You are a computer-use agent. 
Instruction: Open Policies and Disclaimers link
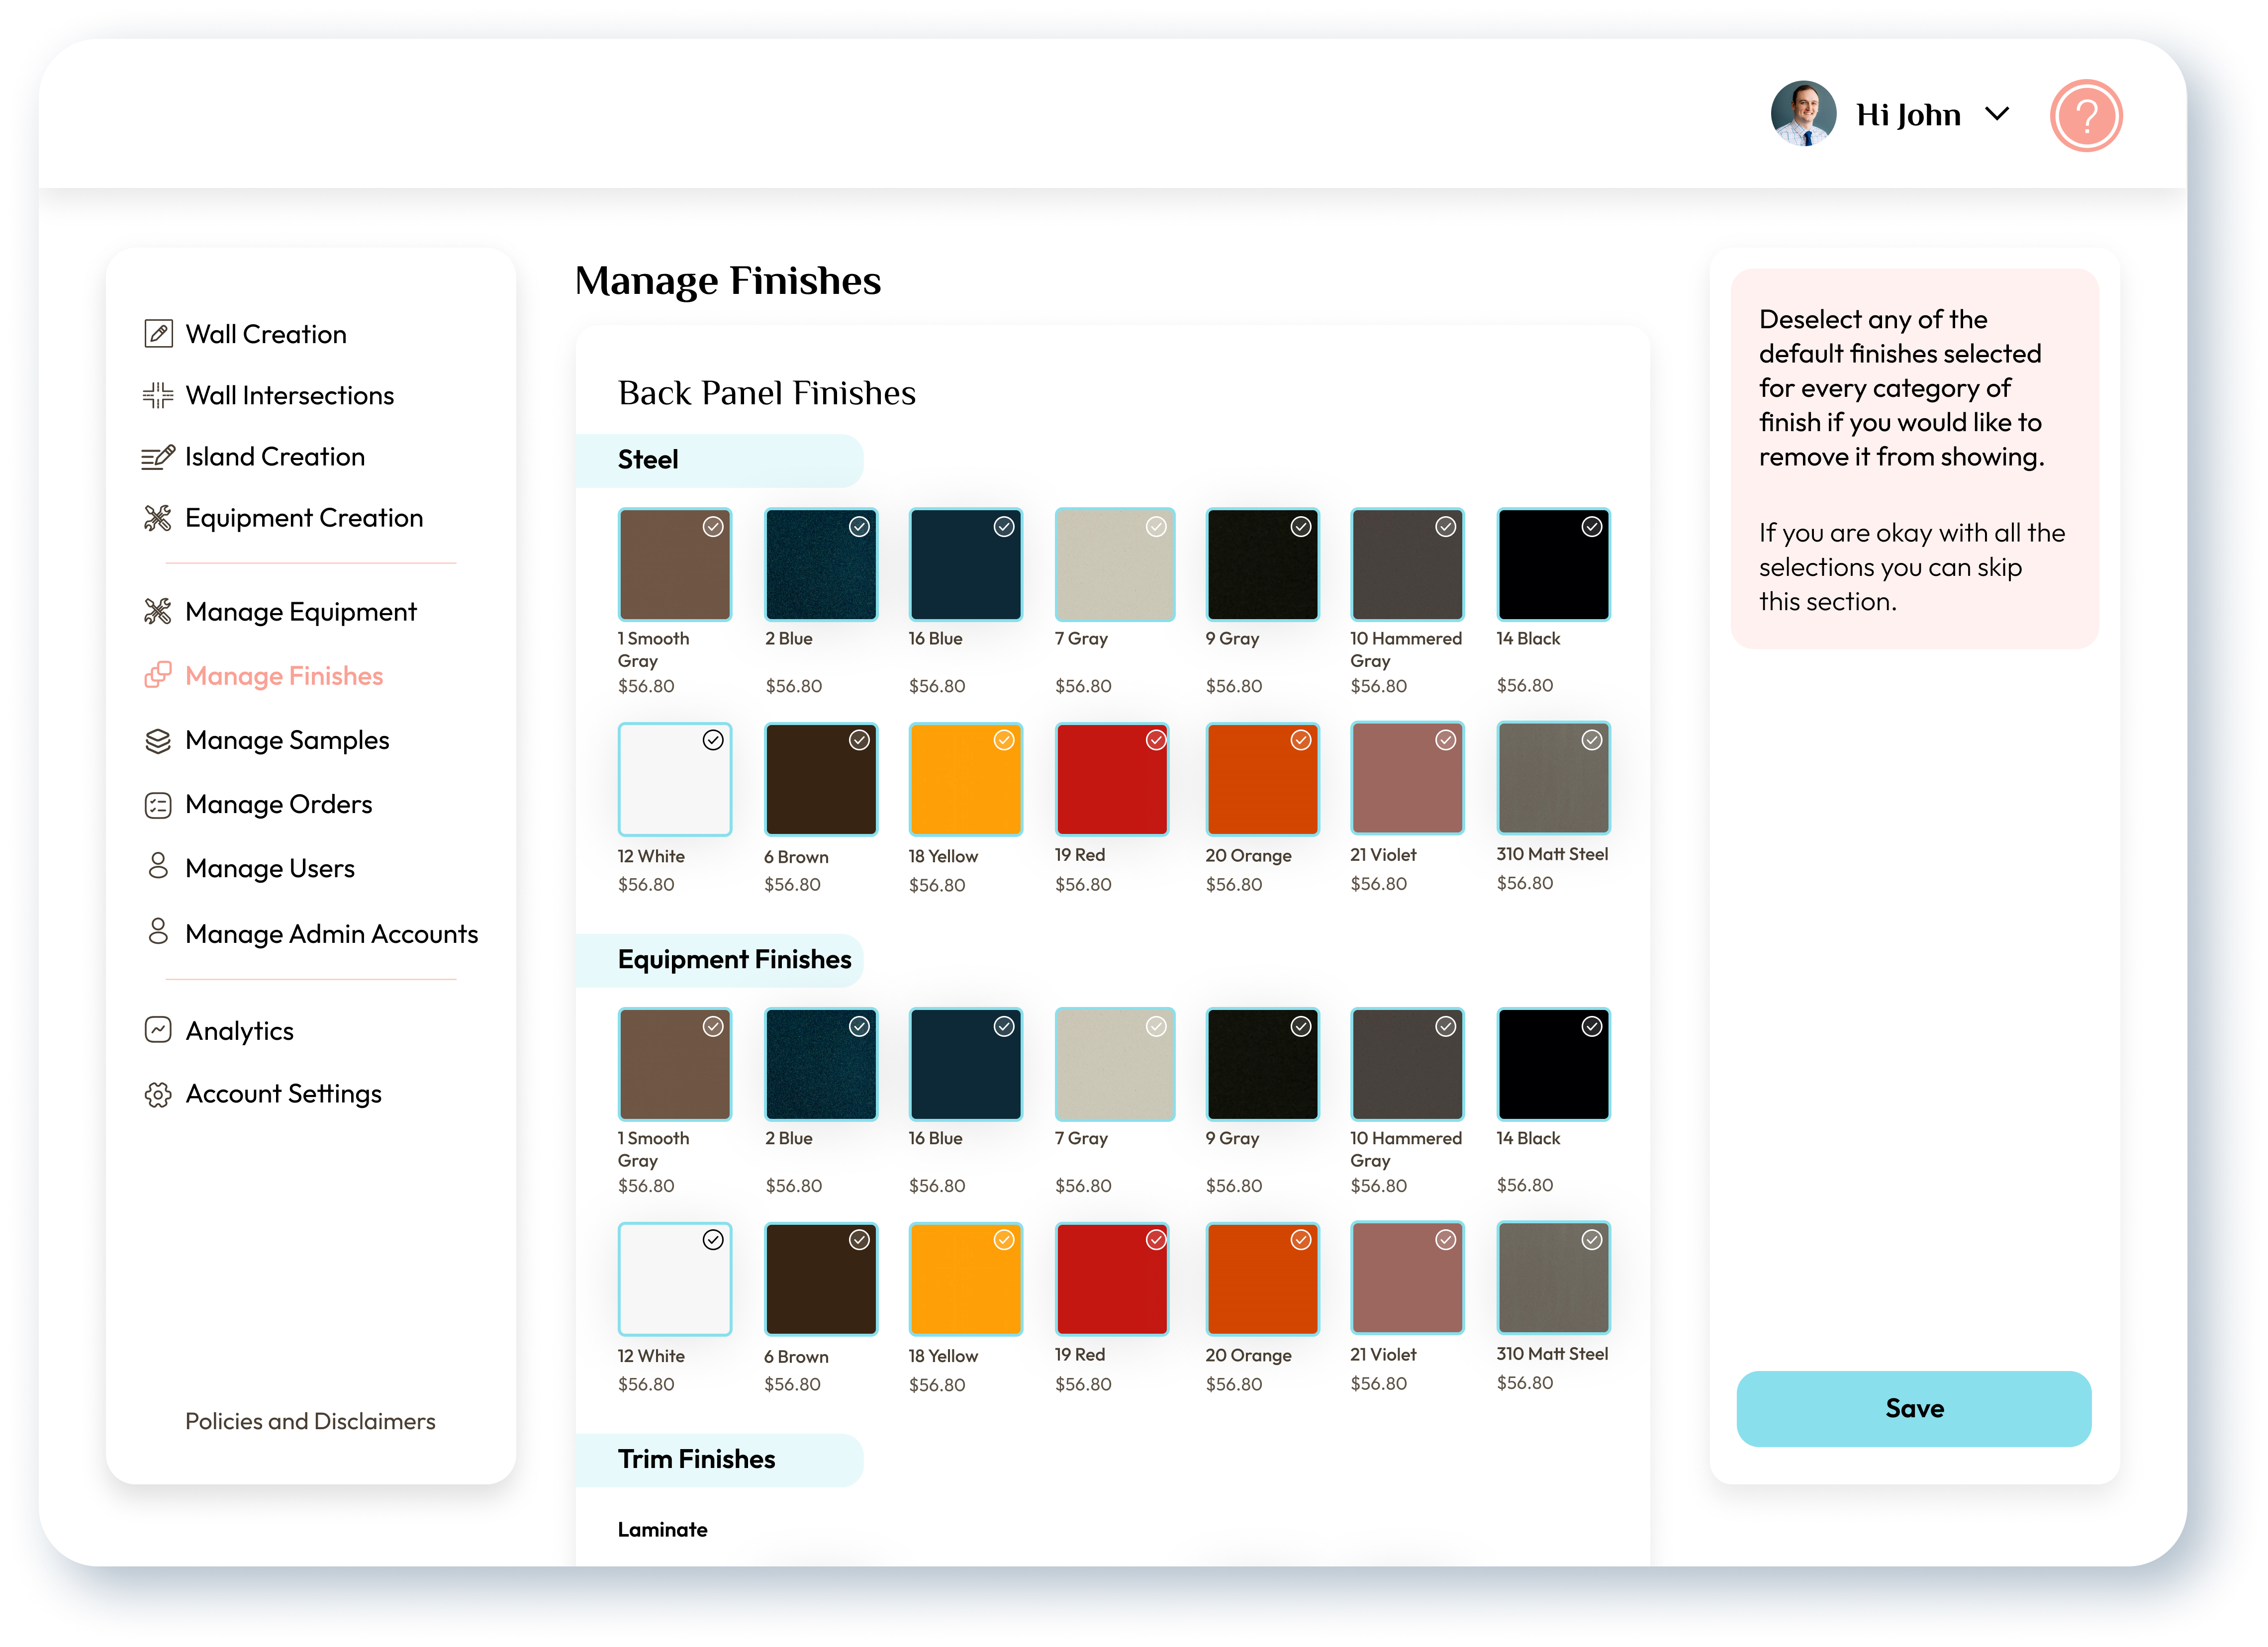click(x=310, y=1421)
